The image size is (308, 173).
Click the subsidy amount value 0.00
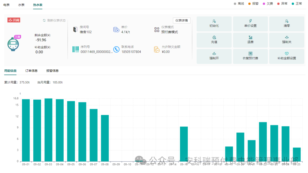39,52
